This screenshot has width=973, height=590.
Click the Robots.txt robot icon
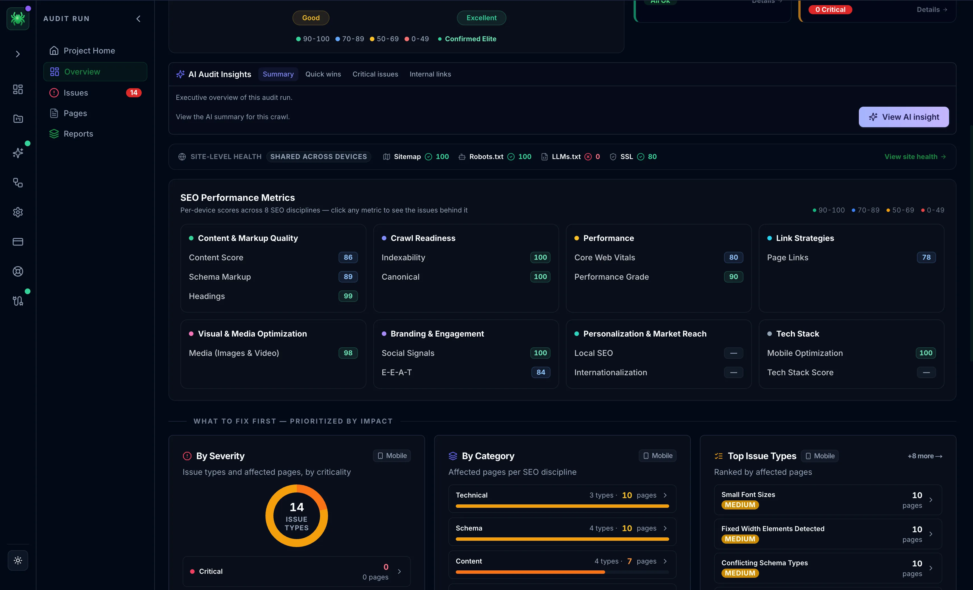(462, 157)
